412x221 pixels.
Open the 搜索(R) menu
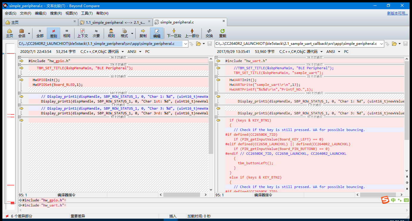[56, 13]
